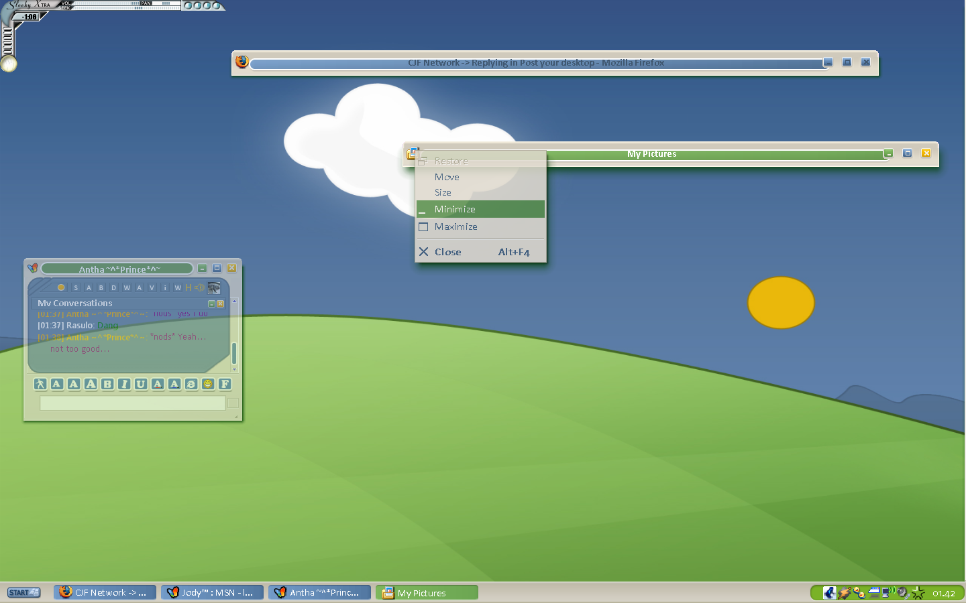The image size is (966, 603).
Task: Click the walking figure icon in chat toolbar
Action: pos(40,384)
